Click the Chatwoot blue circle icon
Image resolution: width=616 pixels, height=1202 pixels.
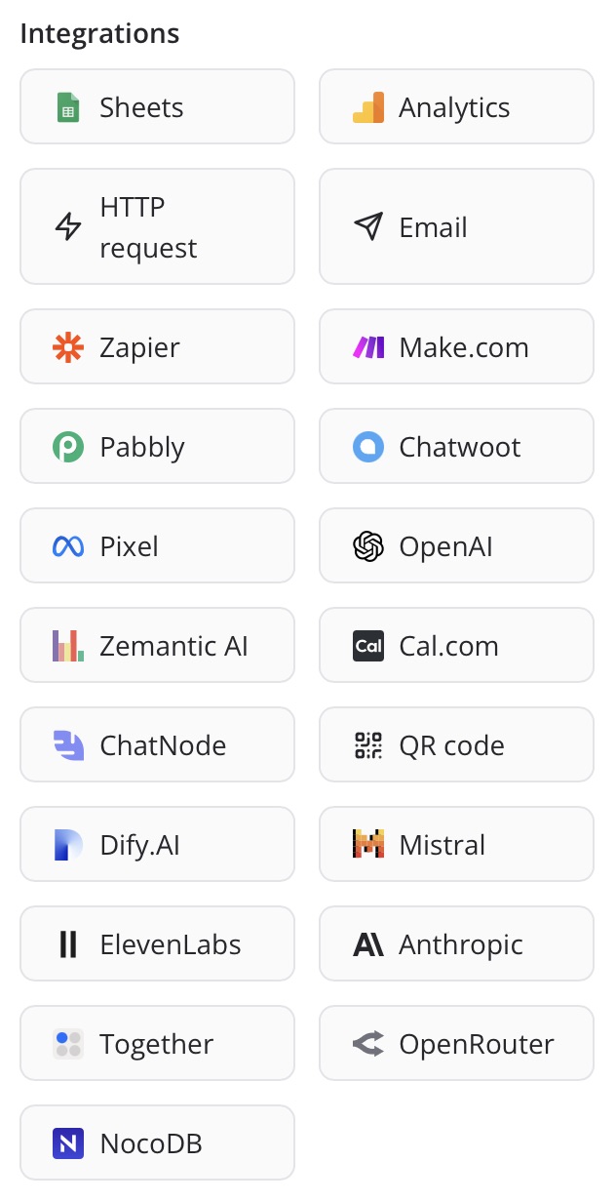(367, 447)
